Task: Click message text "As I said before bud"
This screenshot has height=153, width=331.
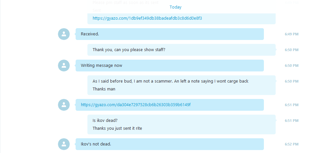Action: click(112, 81)
